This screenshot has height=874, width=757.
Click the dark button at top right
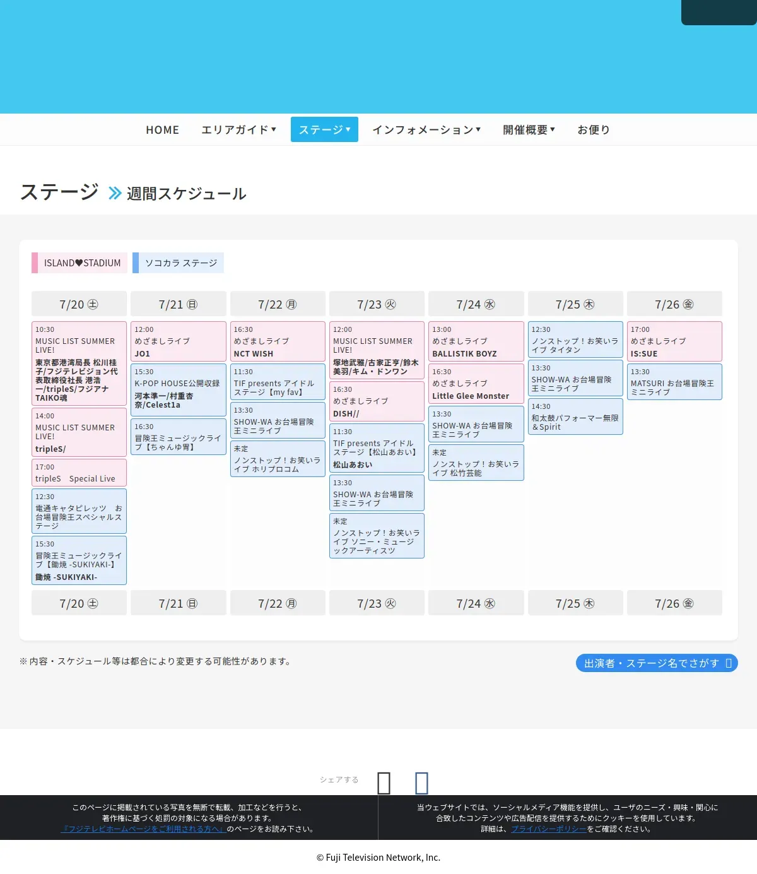[x=719, y=12]
